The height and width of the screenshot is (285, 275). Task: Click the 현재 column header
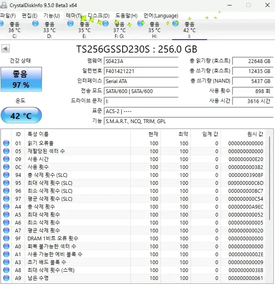pyautogui.click(x=145, y=134)
